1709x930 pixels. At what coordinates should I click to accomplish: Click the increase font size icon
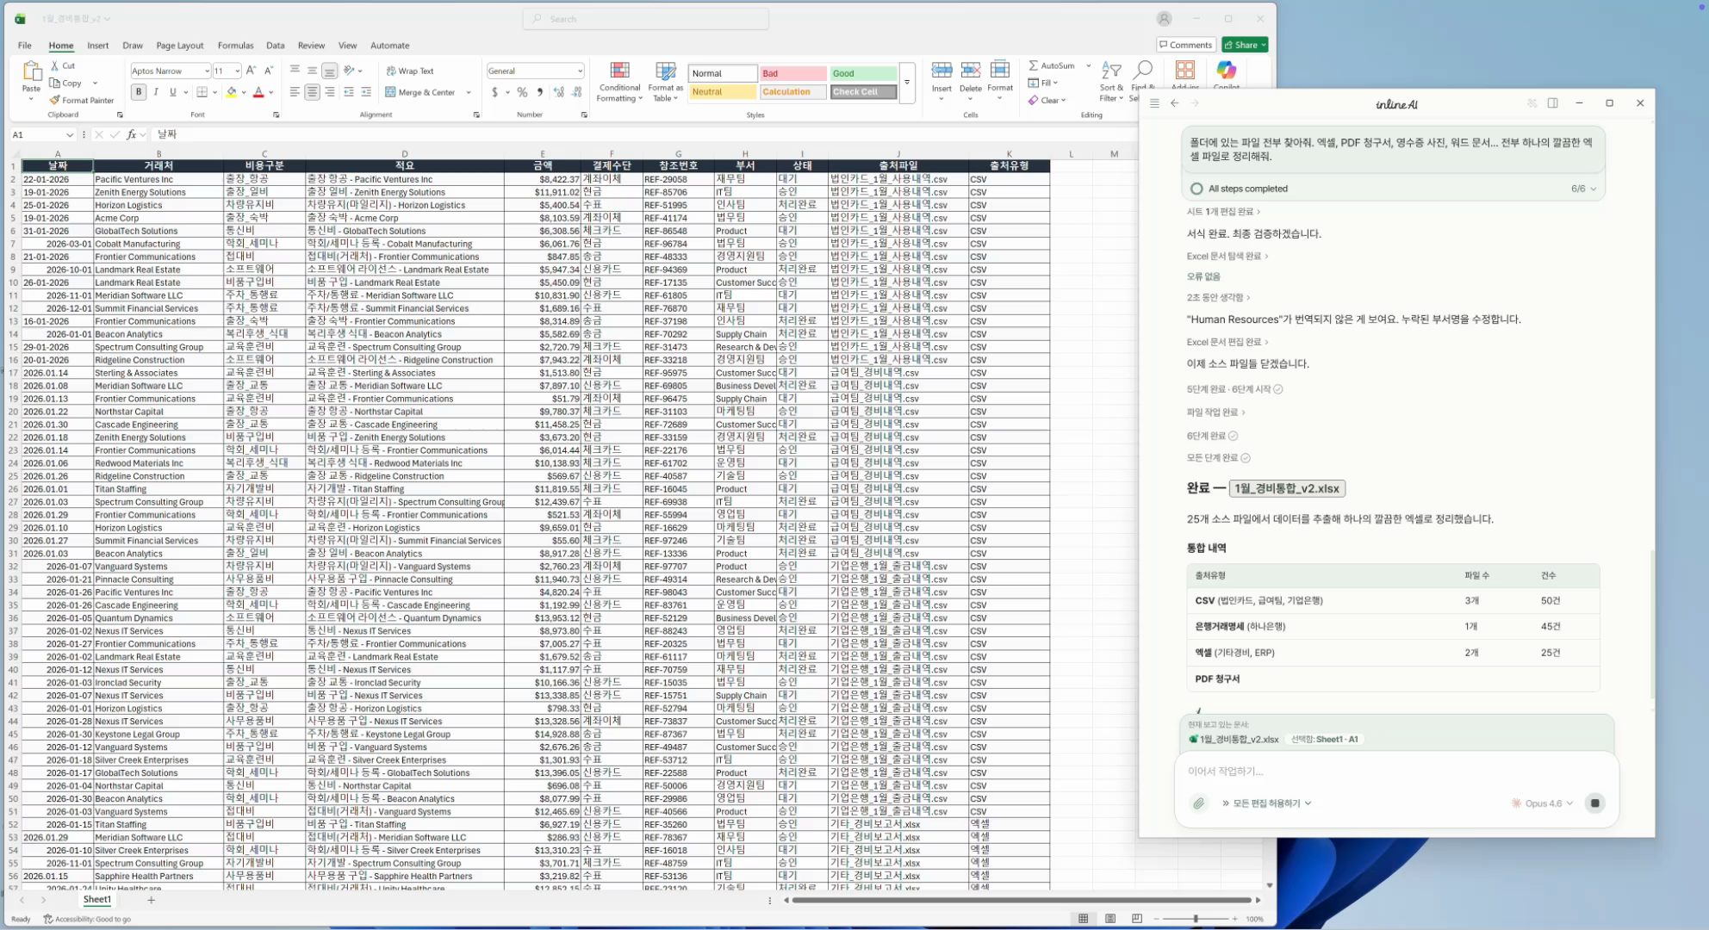251,71
